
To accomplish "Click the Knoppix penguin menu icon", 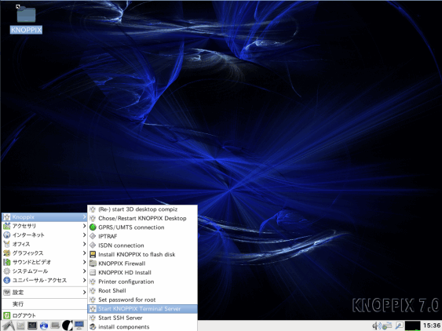I will coord(6,217).
